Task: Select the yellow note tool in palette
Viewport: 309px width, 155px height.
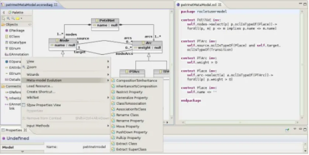Action: point(18,18)
